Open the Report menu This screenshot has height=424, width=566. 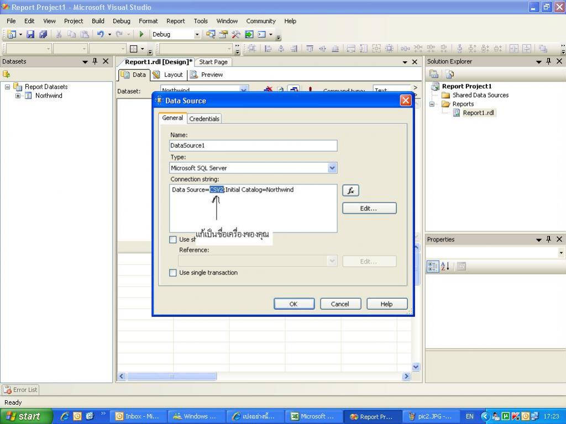(175, 21)
